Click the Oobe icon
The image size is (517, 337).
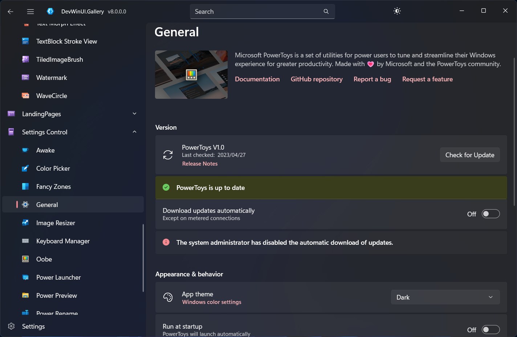click(x=25, y=259)
